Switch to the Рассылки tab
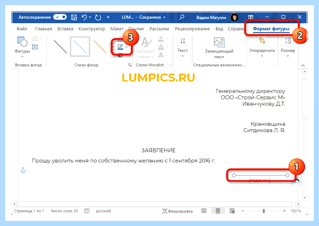Image resolution: width=319 pixels, height=226 pixels. 159,29
